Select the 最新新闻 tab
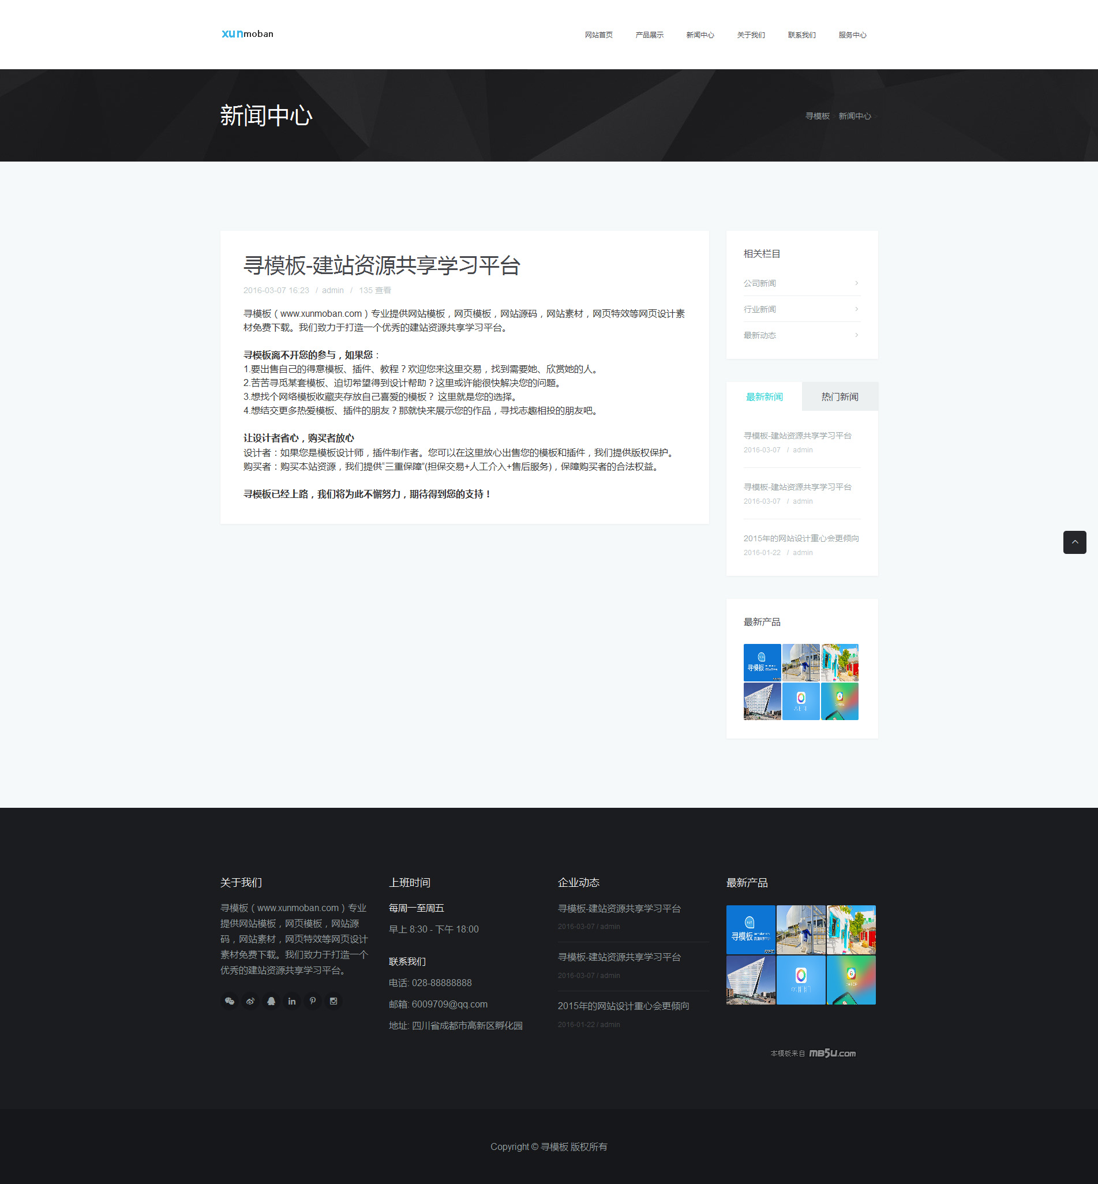1098x1184 pixels. click(x=764, y=396)
